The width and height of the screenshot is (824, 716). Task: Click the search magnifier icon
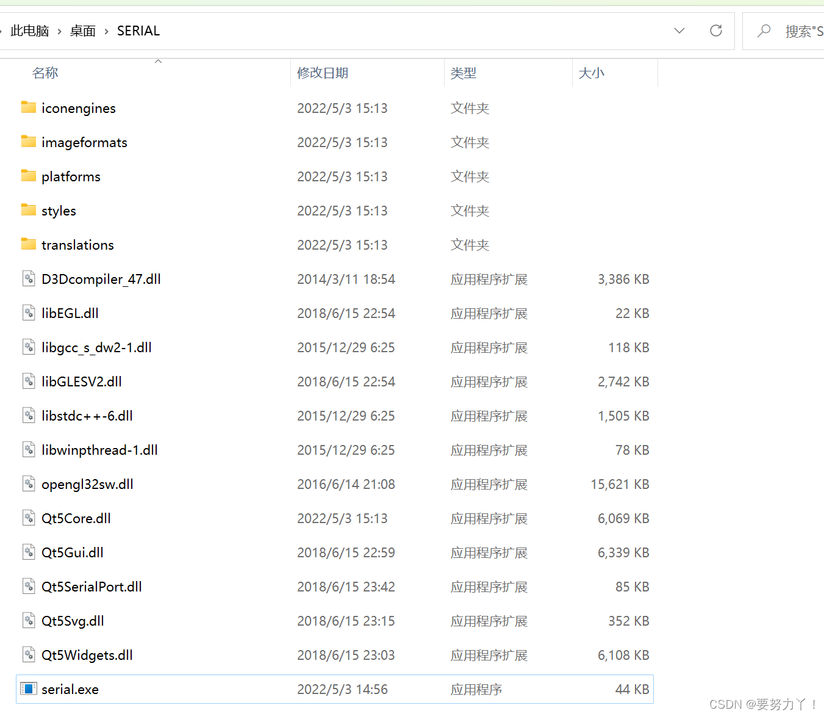pos(764,31)
